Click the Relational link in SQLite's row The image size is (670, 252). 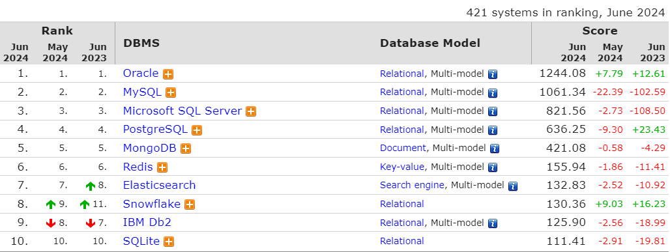(402, 241)
